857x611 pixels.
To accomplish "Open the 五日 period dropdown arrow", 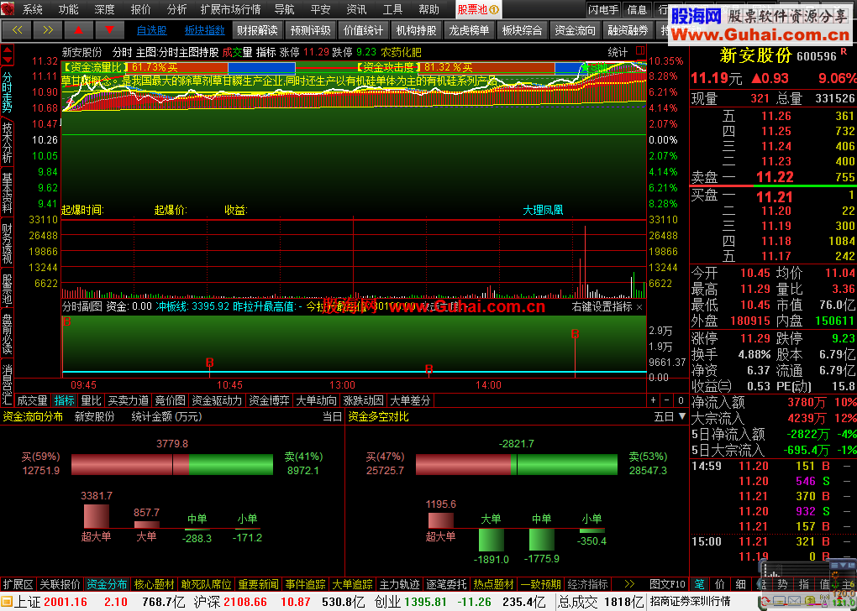I will 682,416.
